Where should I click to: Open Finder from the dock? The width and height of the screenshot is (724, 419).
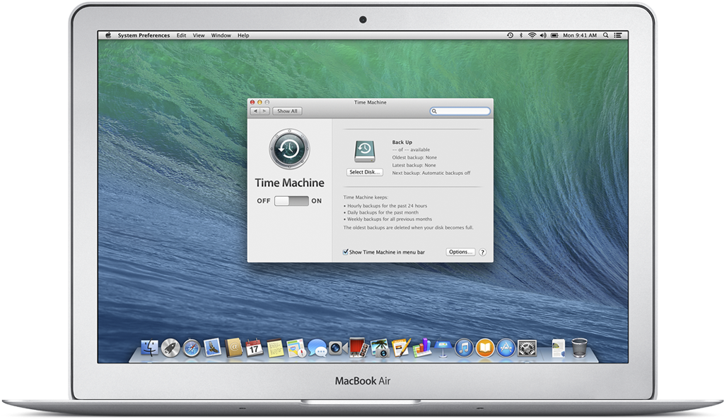150,348
